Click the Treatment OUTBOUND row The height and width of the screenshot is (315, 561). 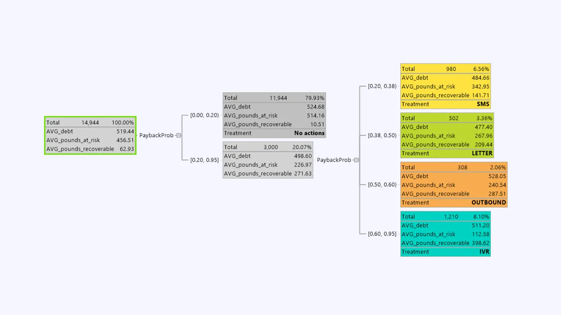pos(454,202)
